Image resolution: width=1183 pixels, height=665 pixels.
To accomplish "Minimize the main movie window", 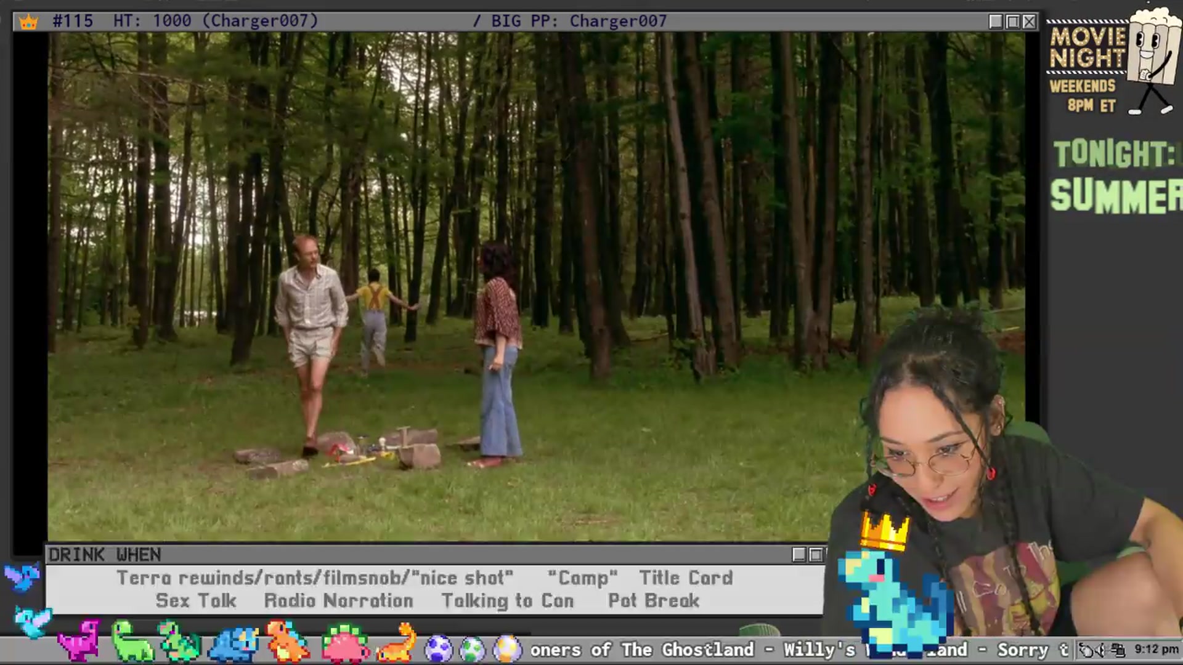I will [996, 22].
